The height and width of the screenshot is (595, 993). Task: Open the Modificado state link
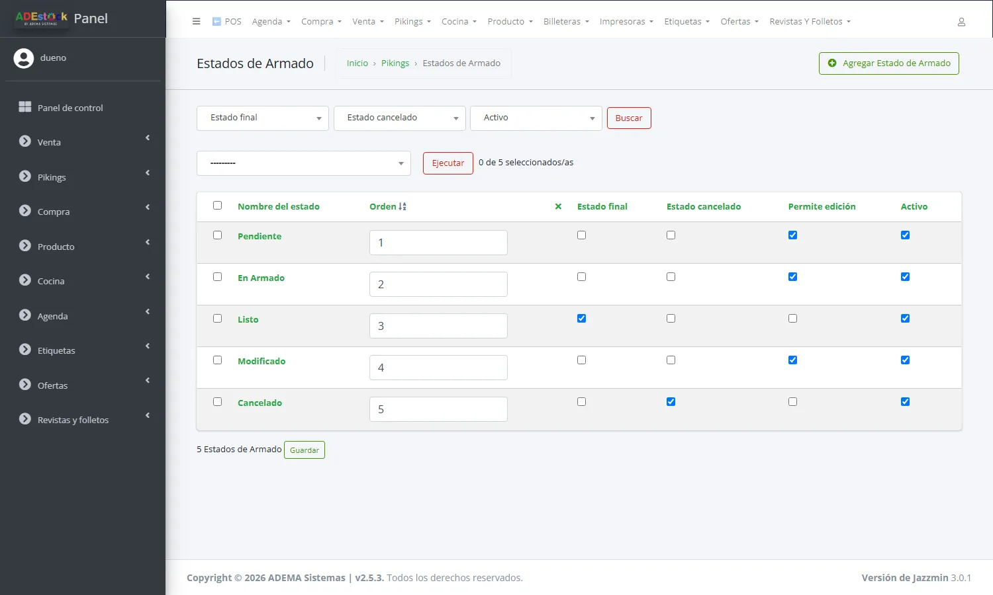click(261, 361)
